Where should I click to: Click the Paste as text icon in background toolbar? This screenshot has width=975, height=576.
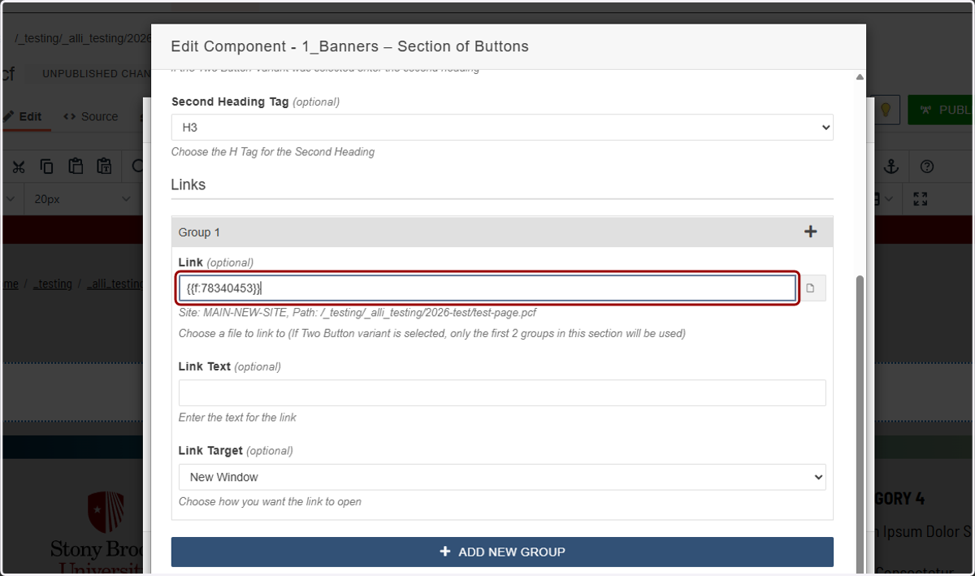point(104,167)
